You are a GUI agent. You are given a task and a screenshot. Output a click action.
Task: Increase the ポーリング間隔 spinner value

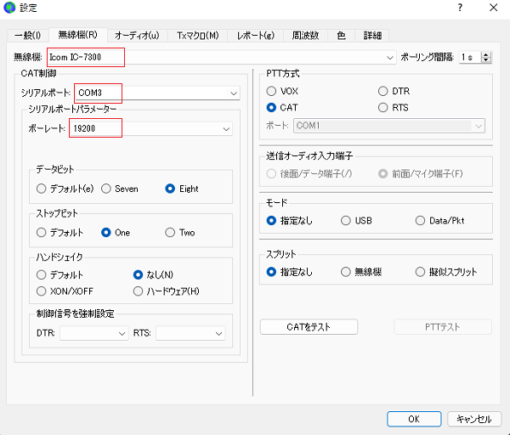click(x=486, y=54)
